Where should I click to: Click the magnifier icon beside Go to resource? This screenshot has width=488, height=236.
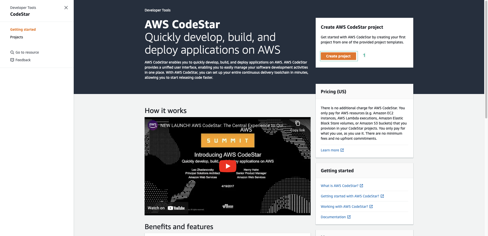12,52
